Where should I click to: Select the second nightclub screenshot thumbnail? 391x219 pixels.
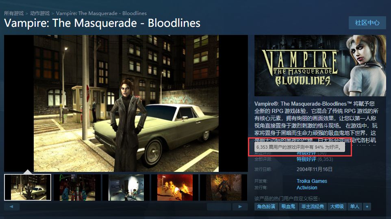(x=76, y=187)
